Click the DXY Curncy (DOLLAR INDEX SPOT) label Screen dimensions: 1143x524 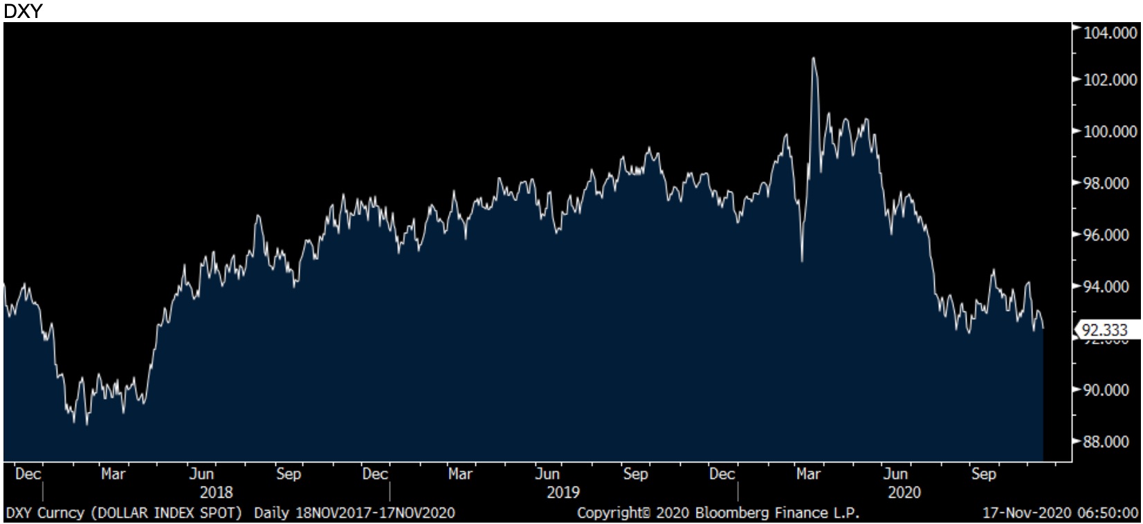point(125,513)
